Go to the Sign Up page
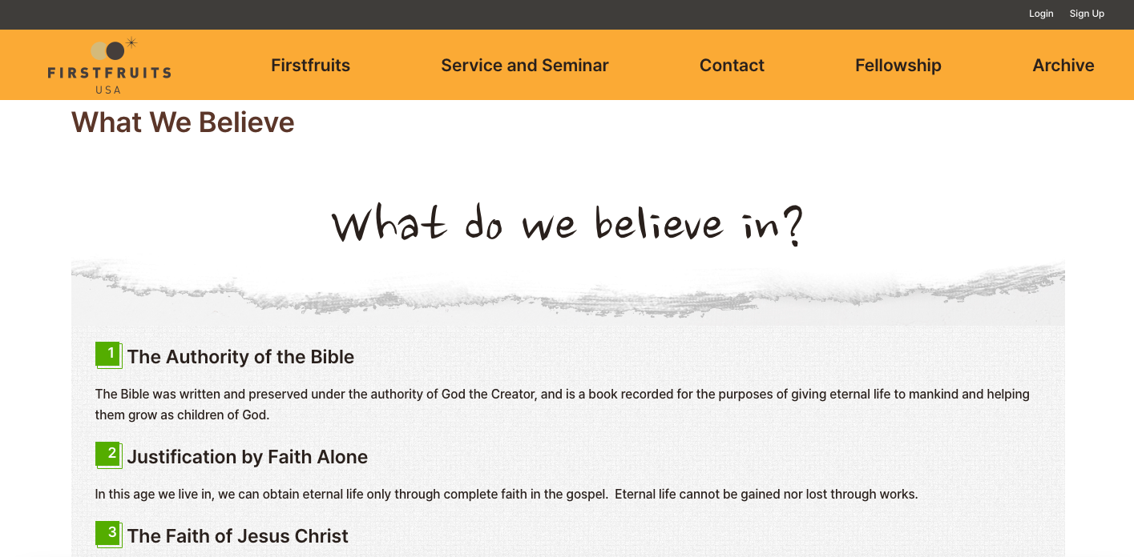 pyautogui.click(x=1087, y=14)
